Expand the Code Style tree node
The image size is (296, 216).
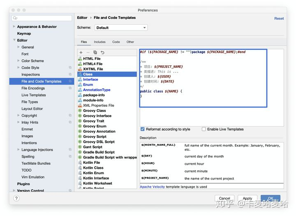click(x=18, y=68)
